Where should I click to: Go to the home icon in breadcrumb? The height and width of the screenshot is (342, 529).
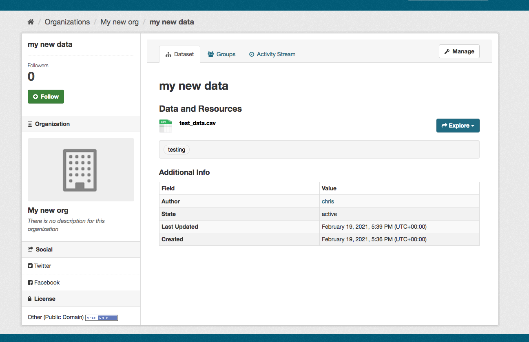(31, 22)
